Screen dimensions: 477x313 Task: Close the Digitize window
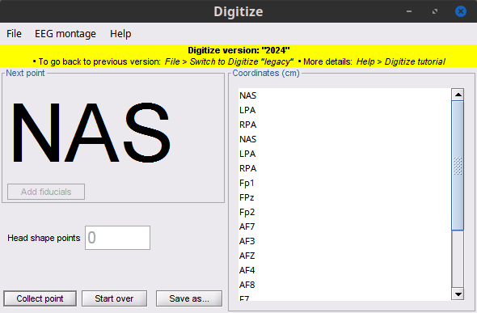[461, 11]
